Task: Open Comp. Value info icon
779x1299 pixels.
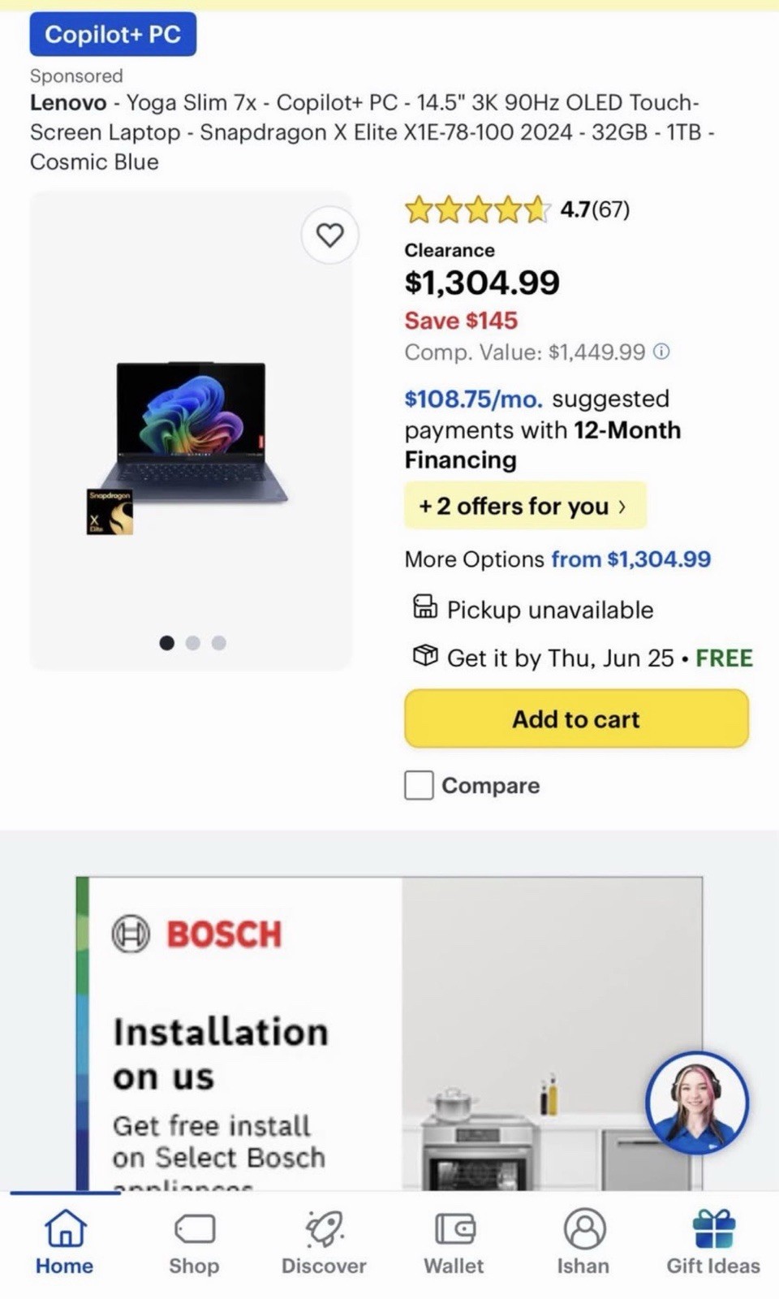Action: (662, 352)
